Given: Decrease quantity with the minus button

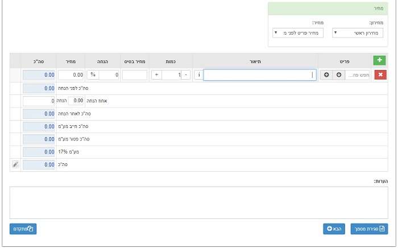Looking at the screenshot, I should 186,75.
